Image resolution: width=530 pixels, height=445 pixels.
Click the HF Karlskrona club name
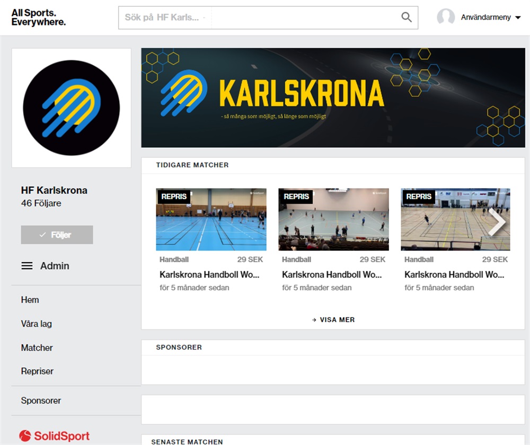54,190
